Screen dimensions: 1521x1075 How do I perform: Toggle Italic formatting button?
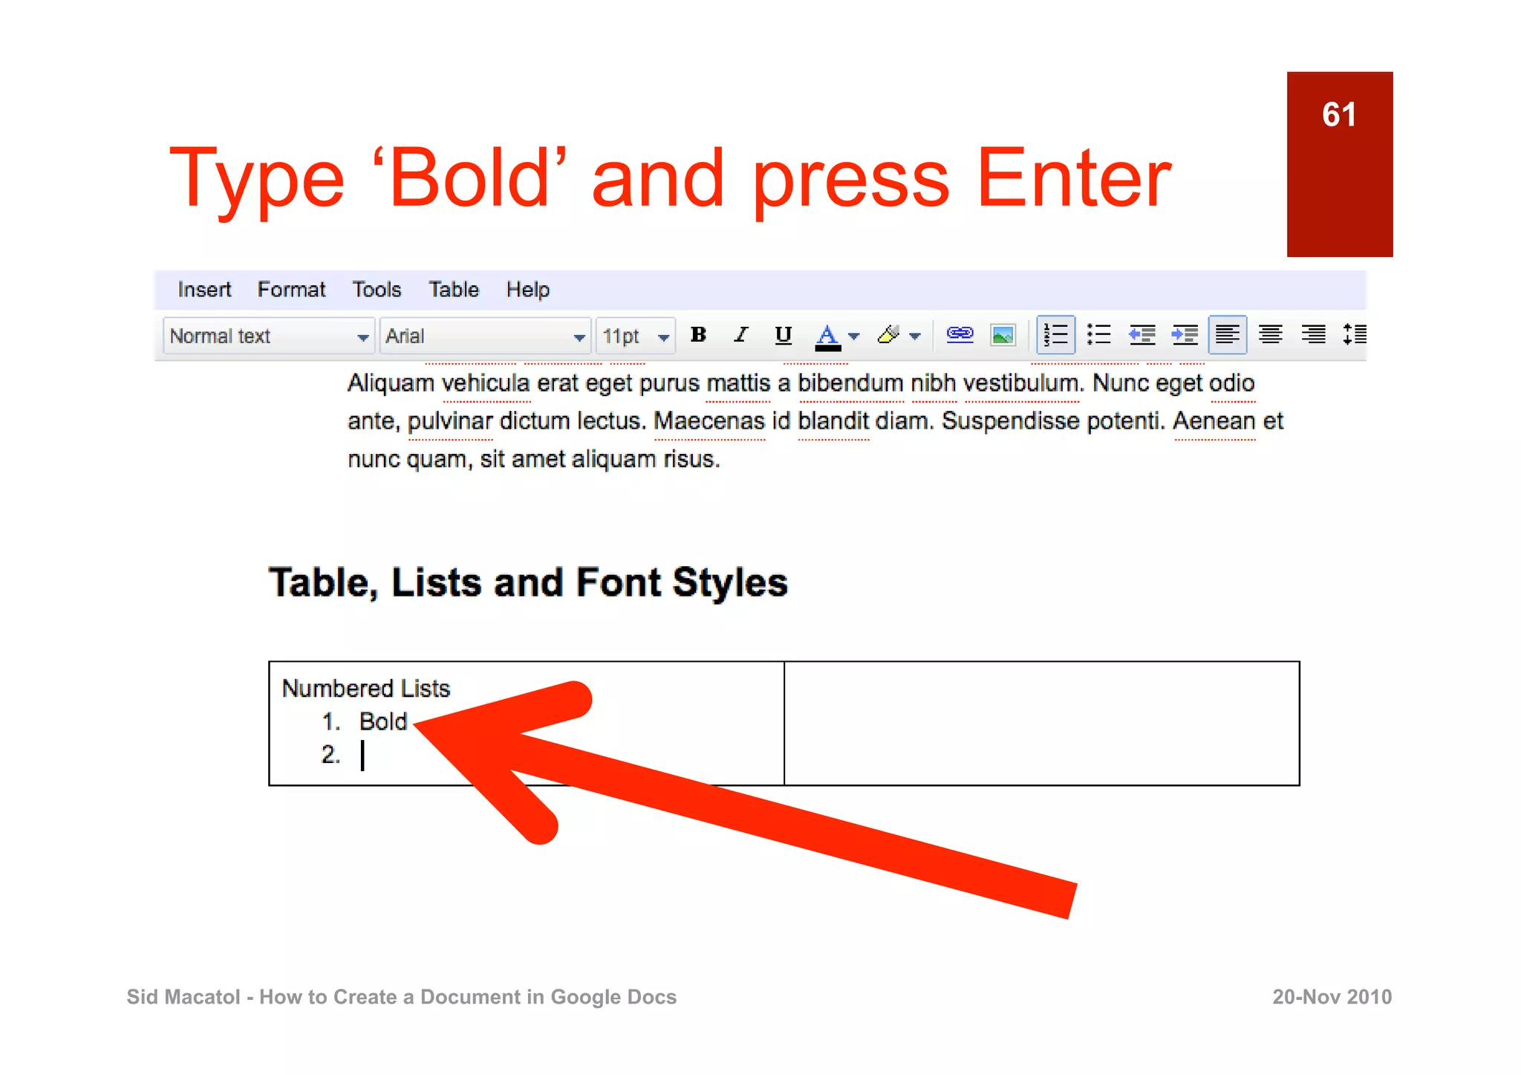[740, 335]
